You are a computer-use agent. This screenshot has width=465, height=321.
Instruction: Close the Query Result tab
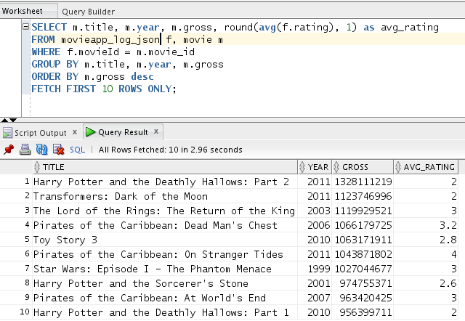coord(156,131)
